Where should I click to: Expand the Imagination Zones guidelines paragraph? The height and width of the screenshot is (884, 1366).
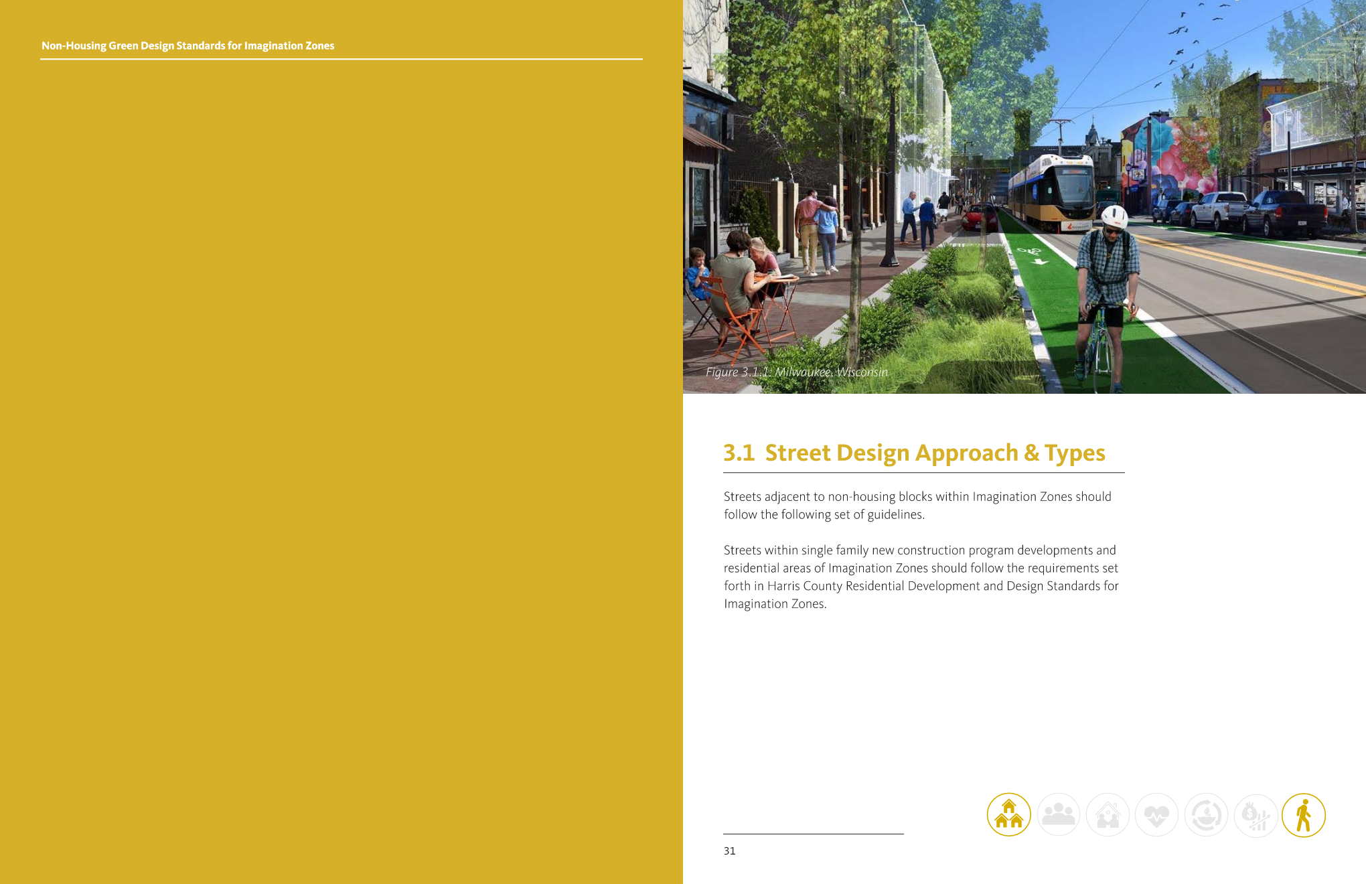click(x=917, y=506)
